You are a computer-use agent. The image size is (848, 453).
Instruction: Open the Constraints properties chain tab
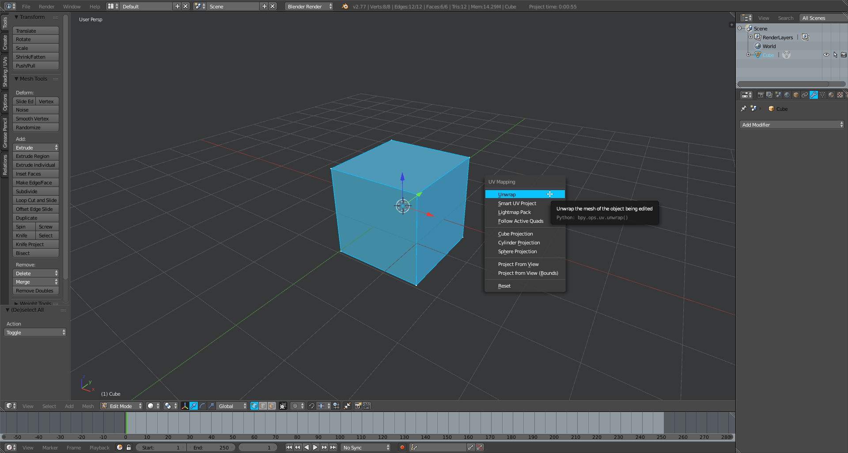(805, 95)
